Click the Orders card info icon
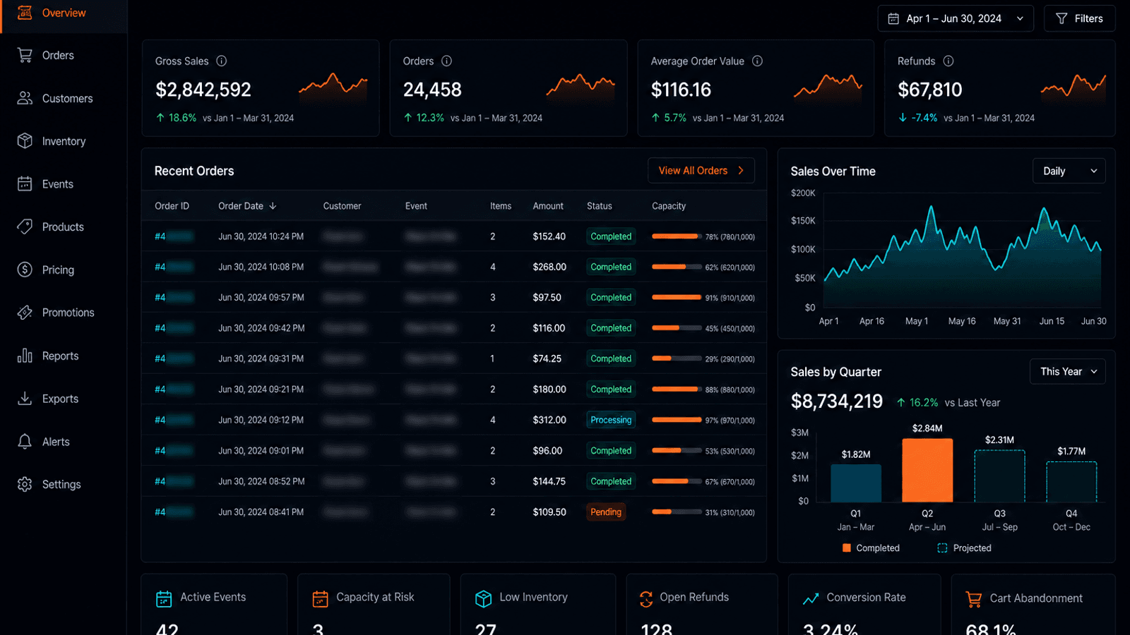 point(446,61)
